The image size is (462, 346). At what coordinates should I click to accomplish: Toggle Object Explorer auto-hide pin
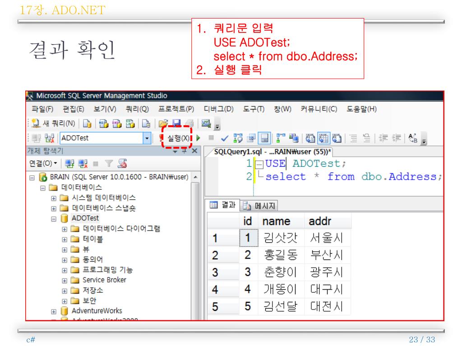click(184, 151)
